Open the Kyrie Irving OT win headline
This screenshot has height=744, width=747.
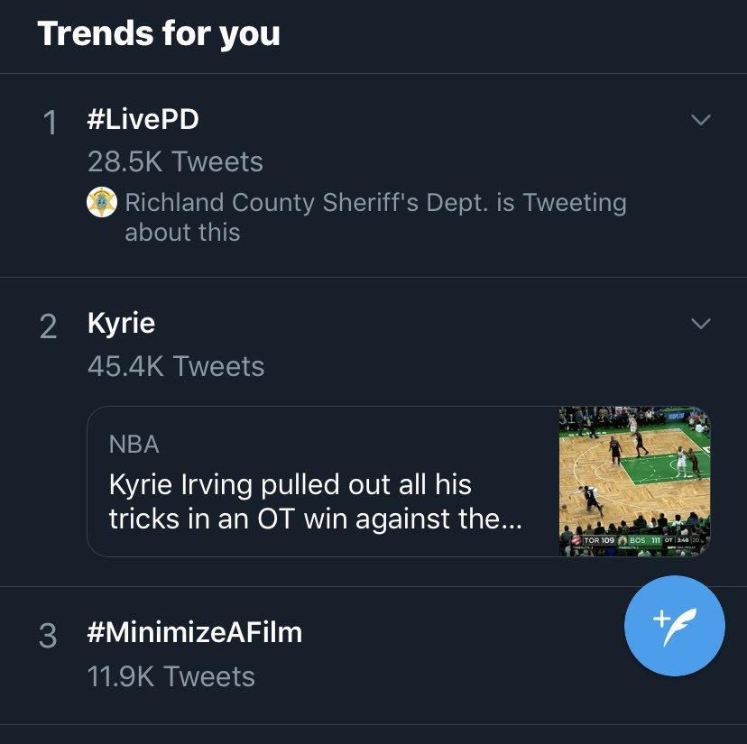pyautogui.click(x=316, y=502)
